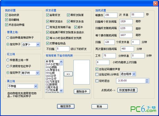Click the 恢复推荐设置 button

(x=127, y=90)
